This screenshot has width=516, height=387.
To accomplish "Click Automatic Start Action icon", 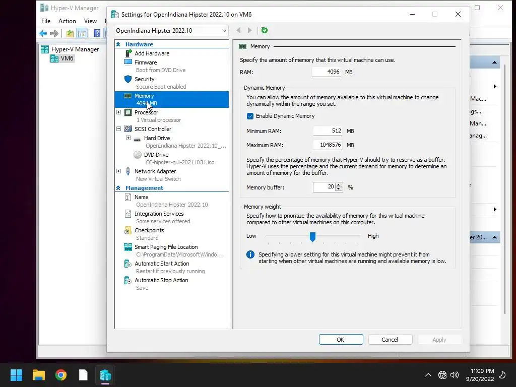I will 127,264.
